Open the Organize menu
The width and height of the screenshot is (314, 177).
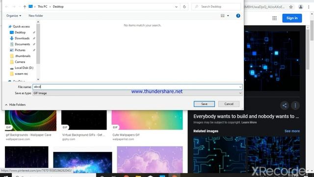(x=14, y=16)
